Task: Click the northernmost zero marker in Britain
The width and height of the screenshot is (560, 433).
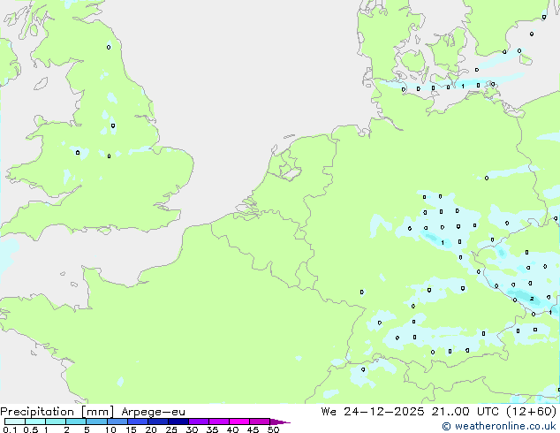Action: click(x=109, y=47)
